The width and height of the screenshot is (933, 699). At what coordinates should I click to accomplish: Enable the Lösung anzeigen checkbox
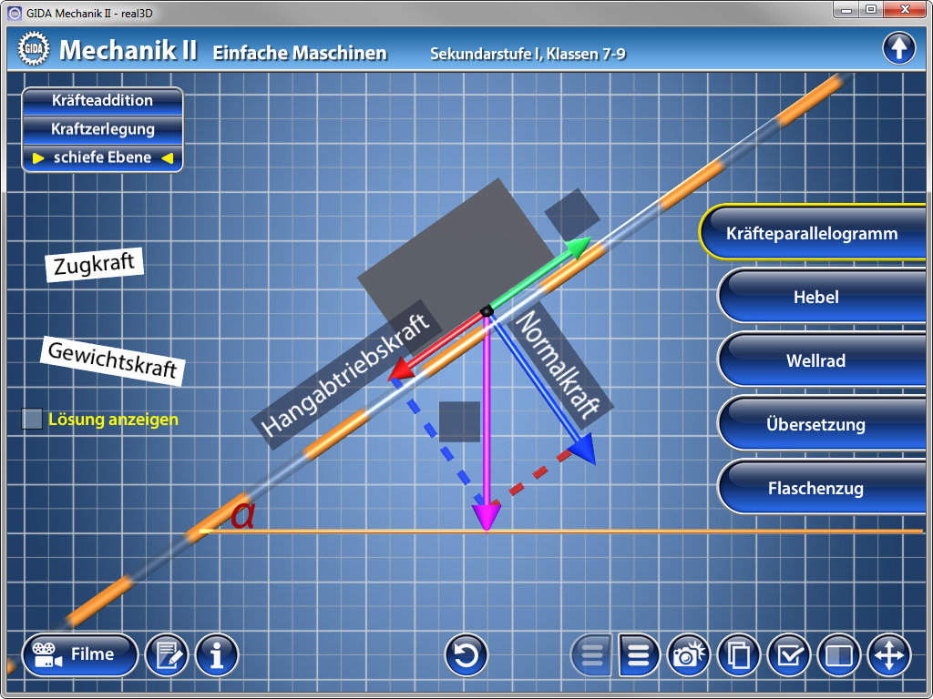(x=33, y=420)
